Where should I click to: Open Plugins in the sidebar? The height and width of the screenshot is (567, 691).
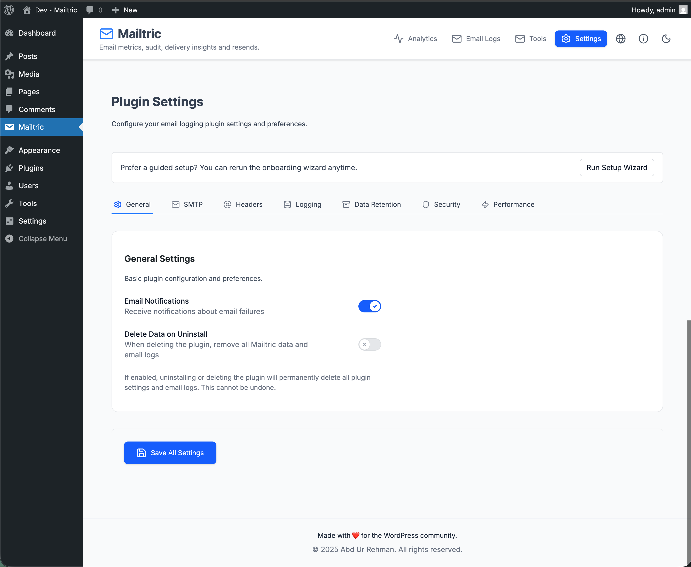[31, 168]
